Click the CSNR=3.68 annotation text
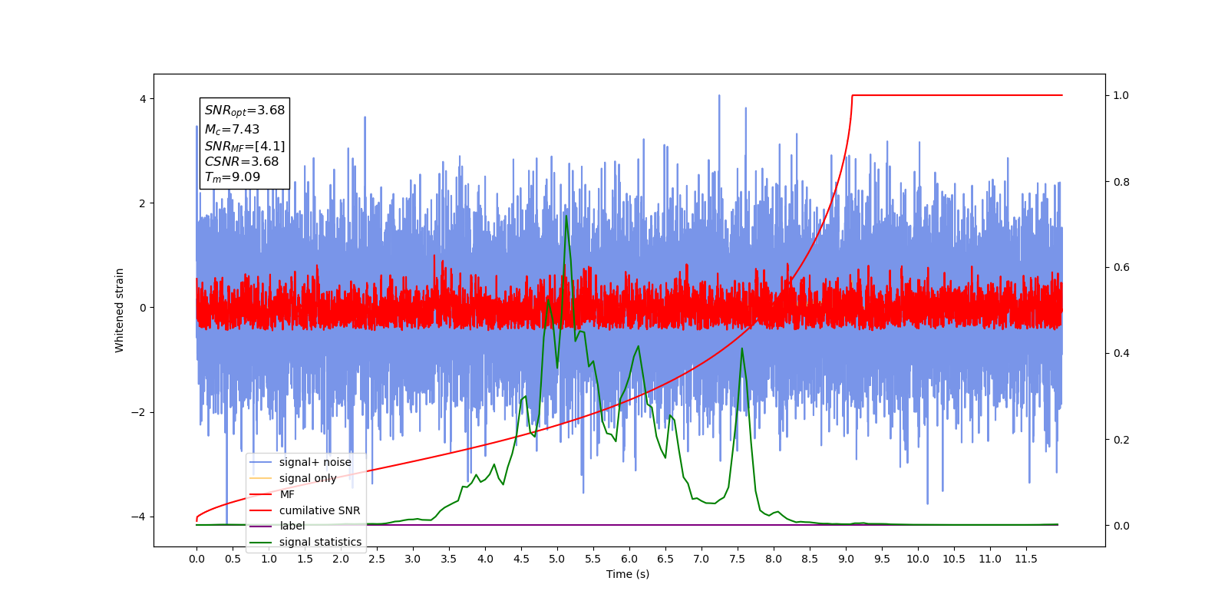This screenshot has height=614, width=1228. [242, 161]
